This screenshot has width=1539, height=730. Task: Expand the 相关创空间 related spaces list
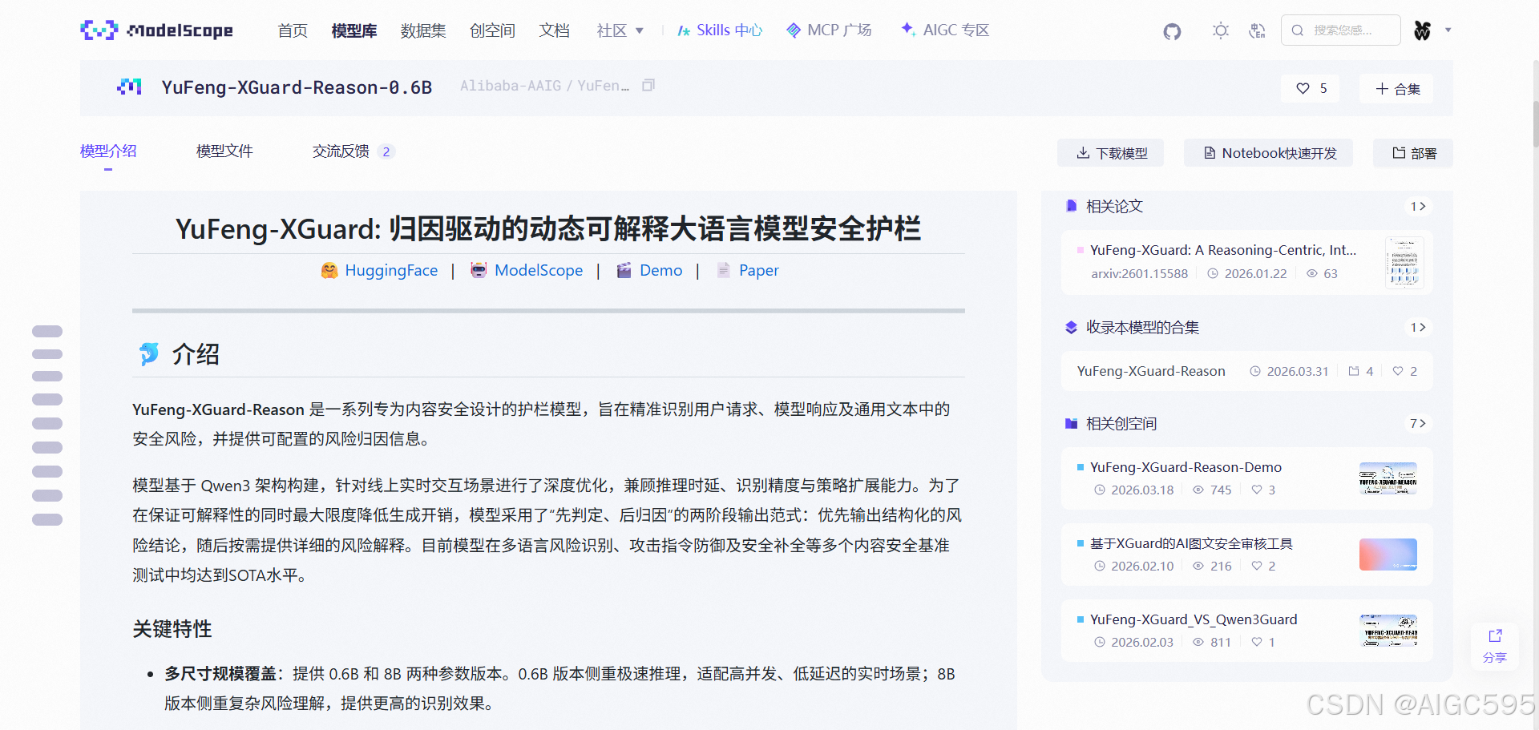pyautogui.click(x=1417, y=423)
